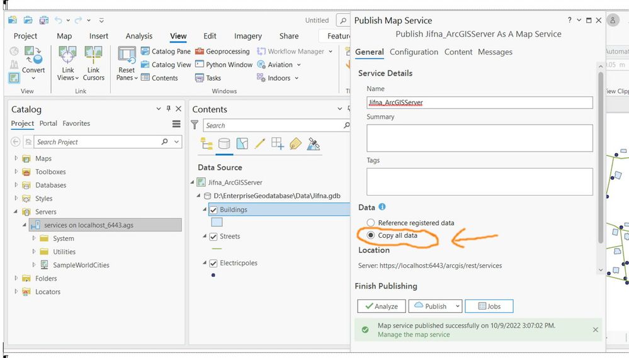Click the Reset Panes icon
The image size is (629, 358).
pos(127,64)
